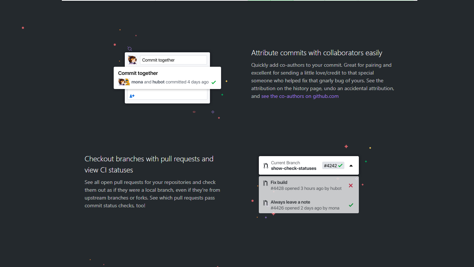Select the pull request icon beside Current Branch
This screenshot has width=474, height=267.
click(x=266, y=165)
